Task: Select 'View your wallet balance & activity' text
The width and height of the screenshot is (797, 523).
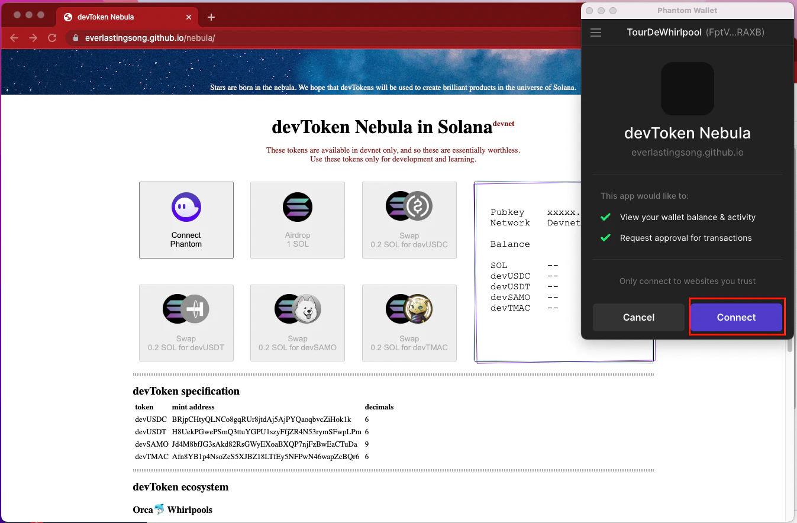Action: pyautogui.click(x=688, y=217)
